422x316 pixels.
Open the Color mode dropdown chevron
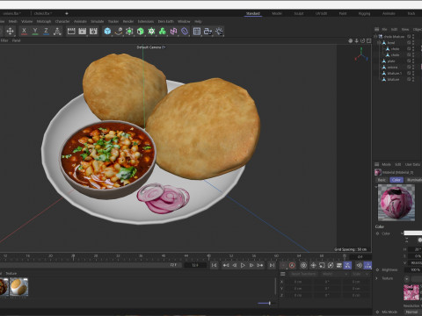[402, 233]
